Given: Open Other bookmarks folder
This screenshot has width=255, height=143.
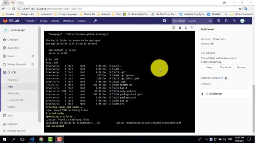Looking at the screenshot, I should [x=242, y=14].
